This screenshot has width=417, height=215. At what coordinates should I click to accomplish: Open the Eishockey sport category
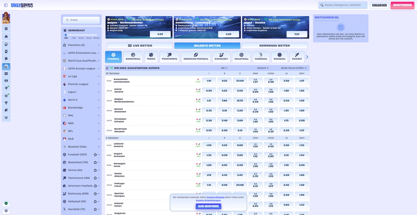(x=221, y=57)
